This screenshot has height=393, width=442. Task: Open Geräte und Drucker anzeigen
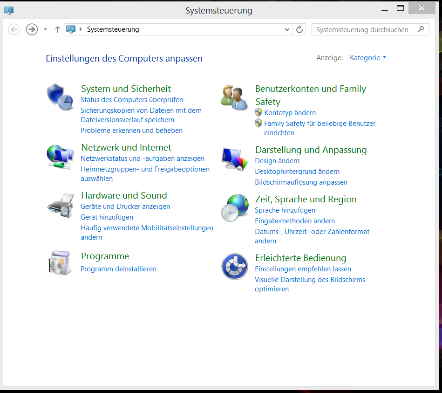(125, 207)
